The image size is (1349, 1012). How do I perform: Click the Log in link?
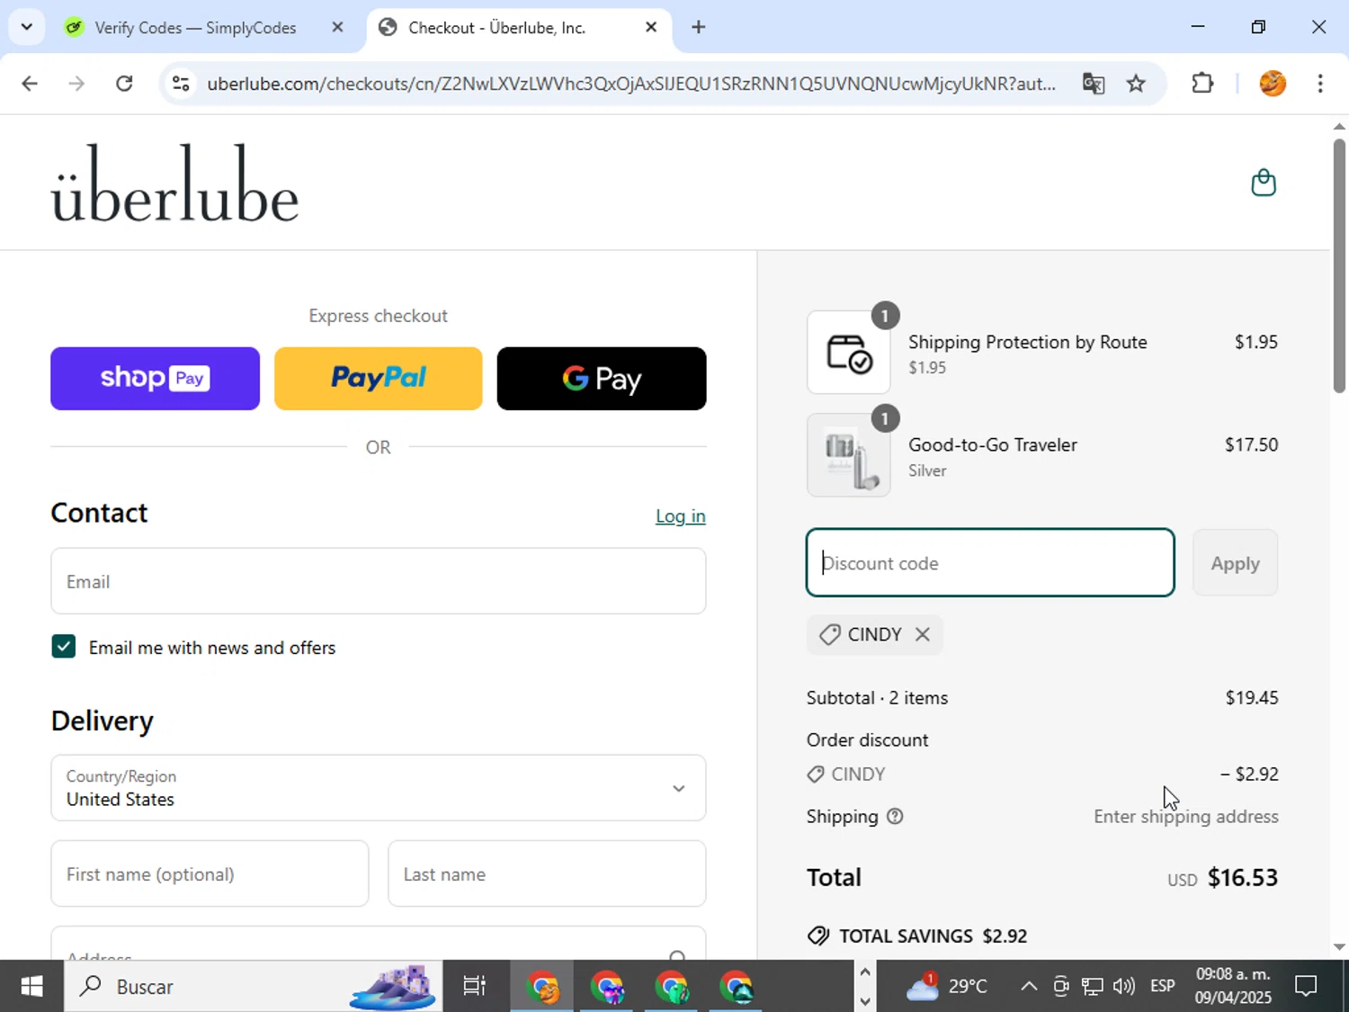click(x=680, y=516)
